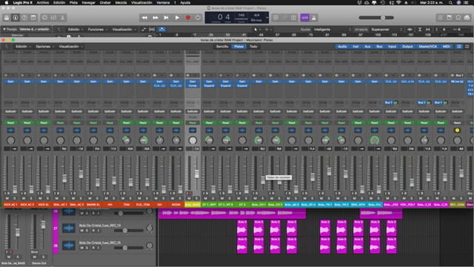Toggle the Audio channel strip filter
Screen dimensions: 474x267
[x=342, y=46]
